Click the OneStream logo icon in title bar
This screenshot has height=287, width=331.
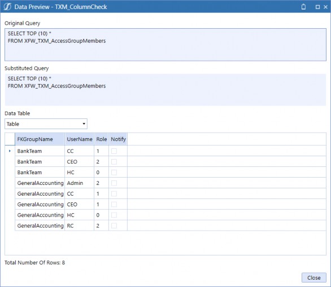(7, 7)
